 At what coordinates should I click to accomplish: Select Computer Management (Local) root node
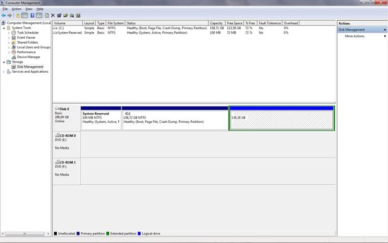pyautogui.click(x=28, y=23)
